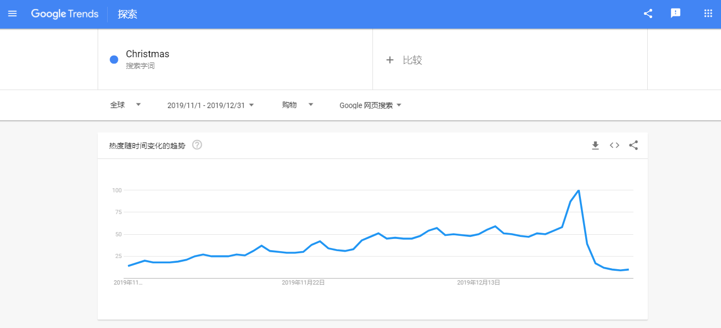This screenshot has height=328, width=721.
Task: Download chart data as CSV
Action: point(595,145)
